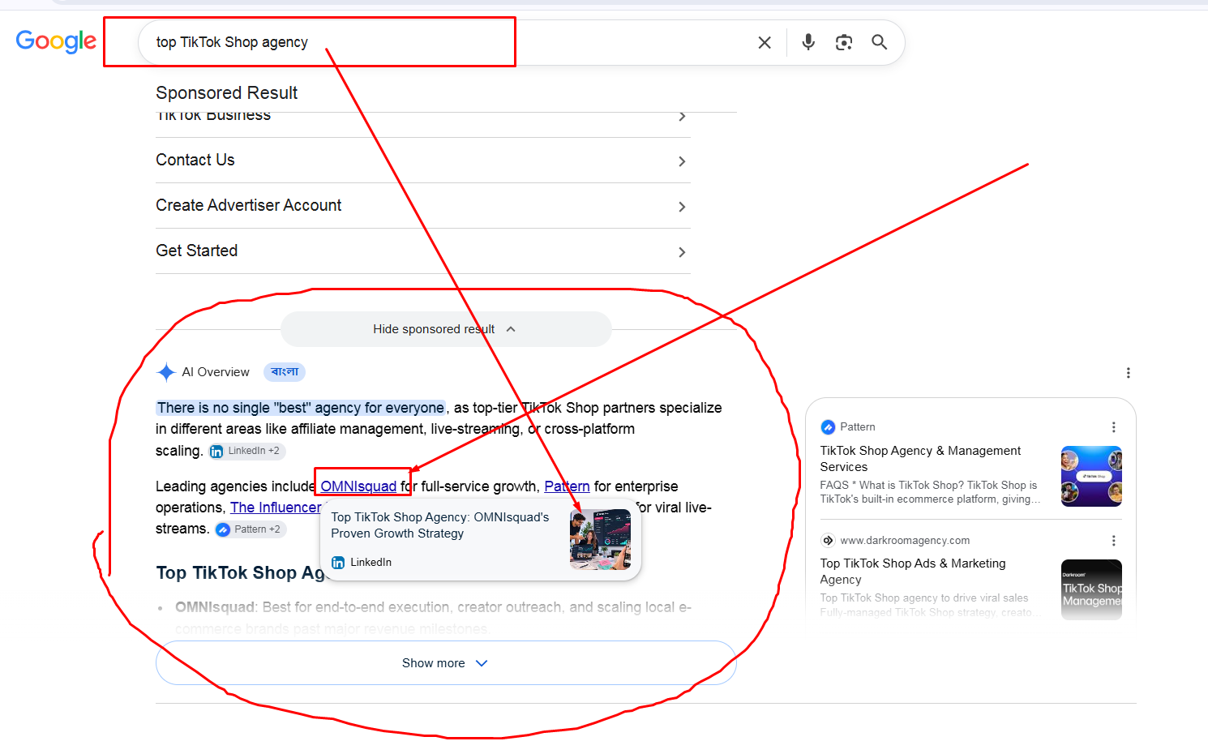
Task: Open the Get Started sitelink
Action: [x=422, y=251]
